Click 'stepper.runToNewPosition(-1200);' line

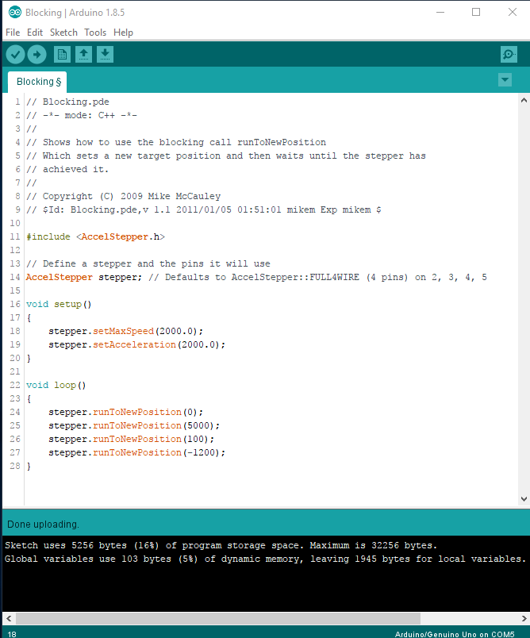[136, 452]
